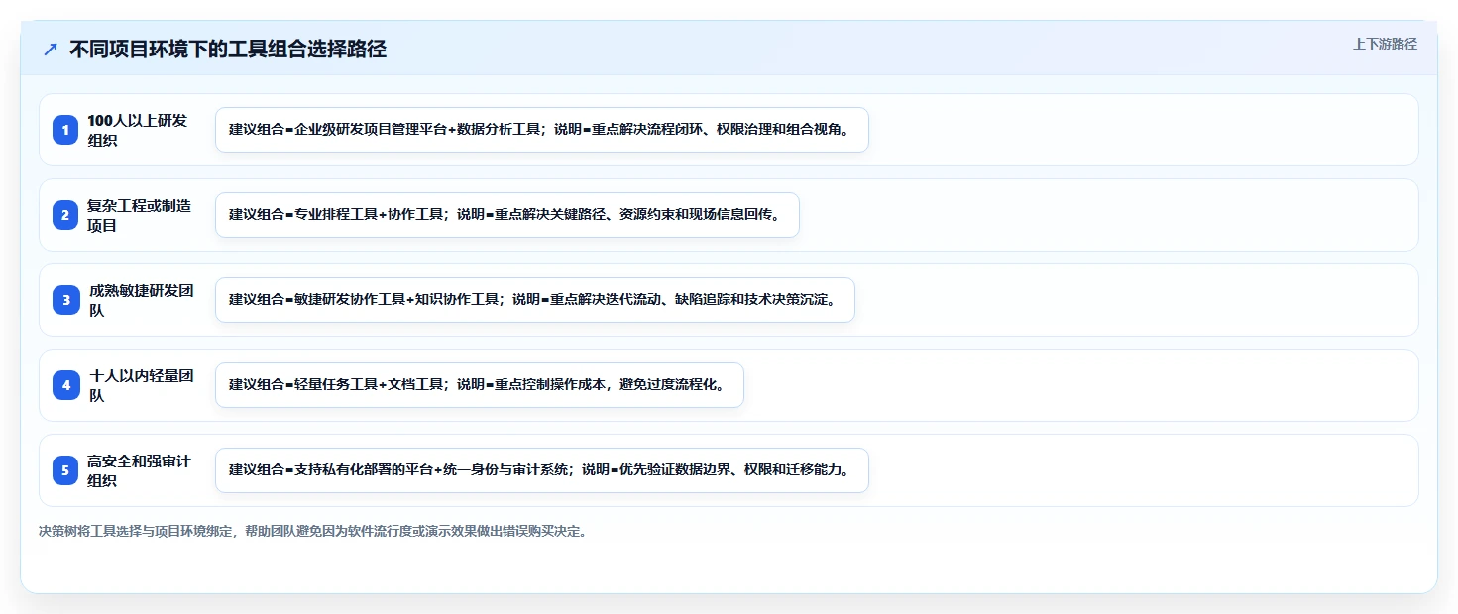Select step badge number 2
The image size is (1458, 614).
point(65,215)
